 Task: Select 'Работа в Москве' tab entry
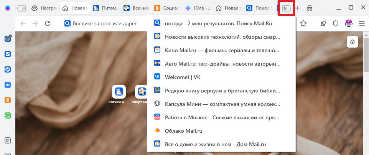point(221,117)
